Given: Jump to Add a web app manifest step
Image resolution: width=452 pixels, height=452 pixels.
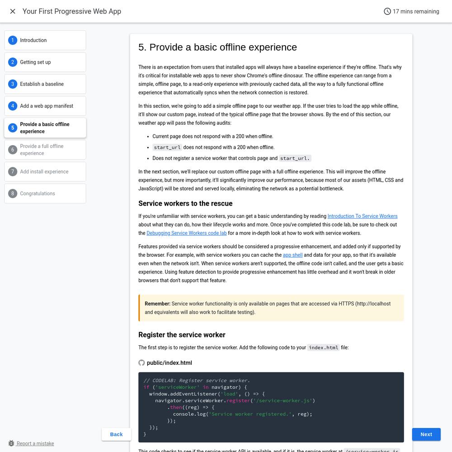Looking at the screenshot, I should (x=45, y=106).
